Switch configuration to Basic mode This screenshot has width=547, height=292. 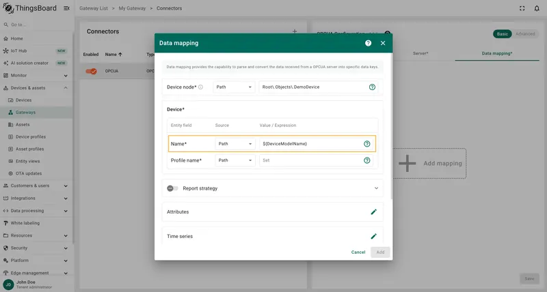(502, 33)
